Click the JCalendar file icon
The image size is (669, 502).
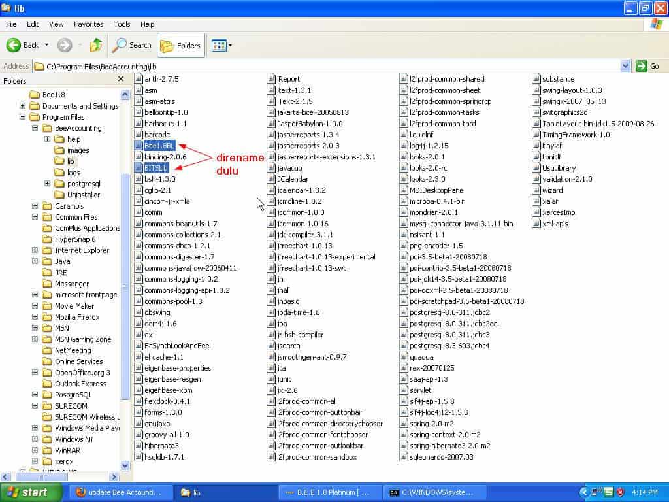pyautogui.click(x=271, y=179)
